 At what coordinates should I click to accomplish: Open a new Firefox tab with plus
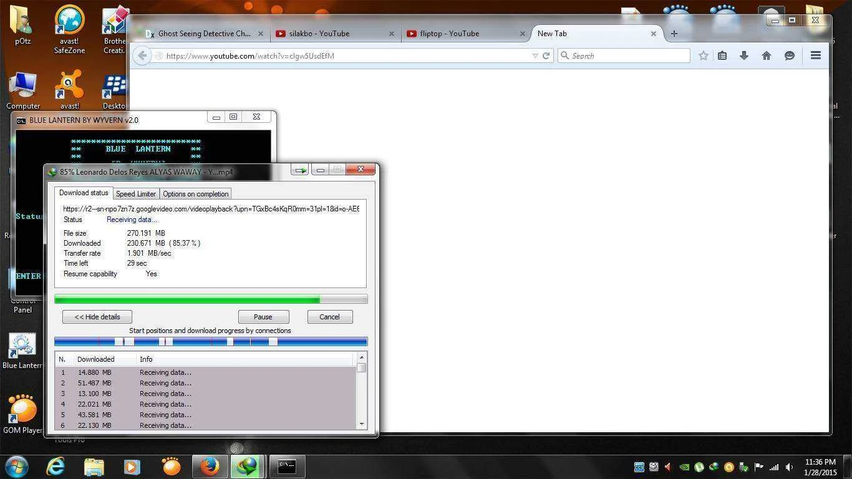pyautogui.click(x=674, y=34)
